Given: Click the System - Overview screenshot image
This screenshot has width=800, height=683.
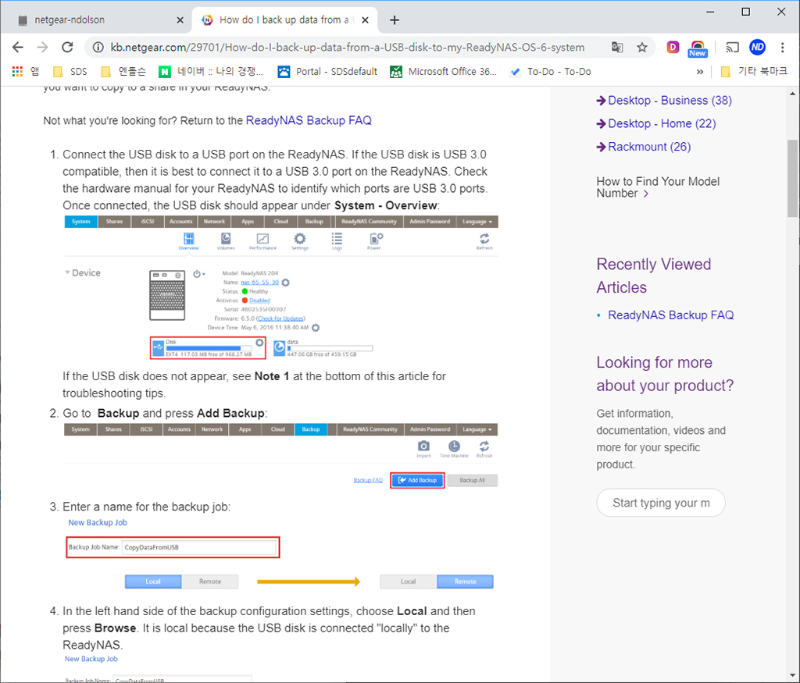Looking at the screenshot, I should 281,287.
